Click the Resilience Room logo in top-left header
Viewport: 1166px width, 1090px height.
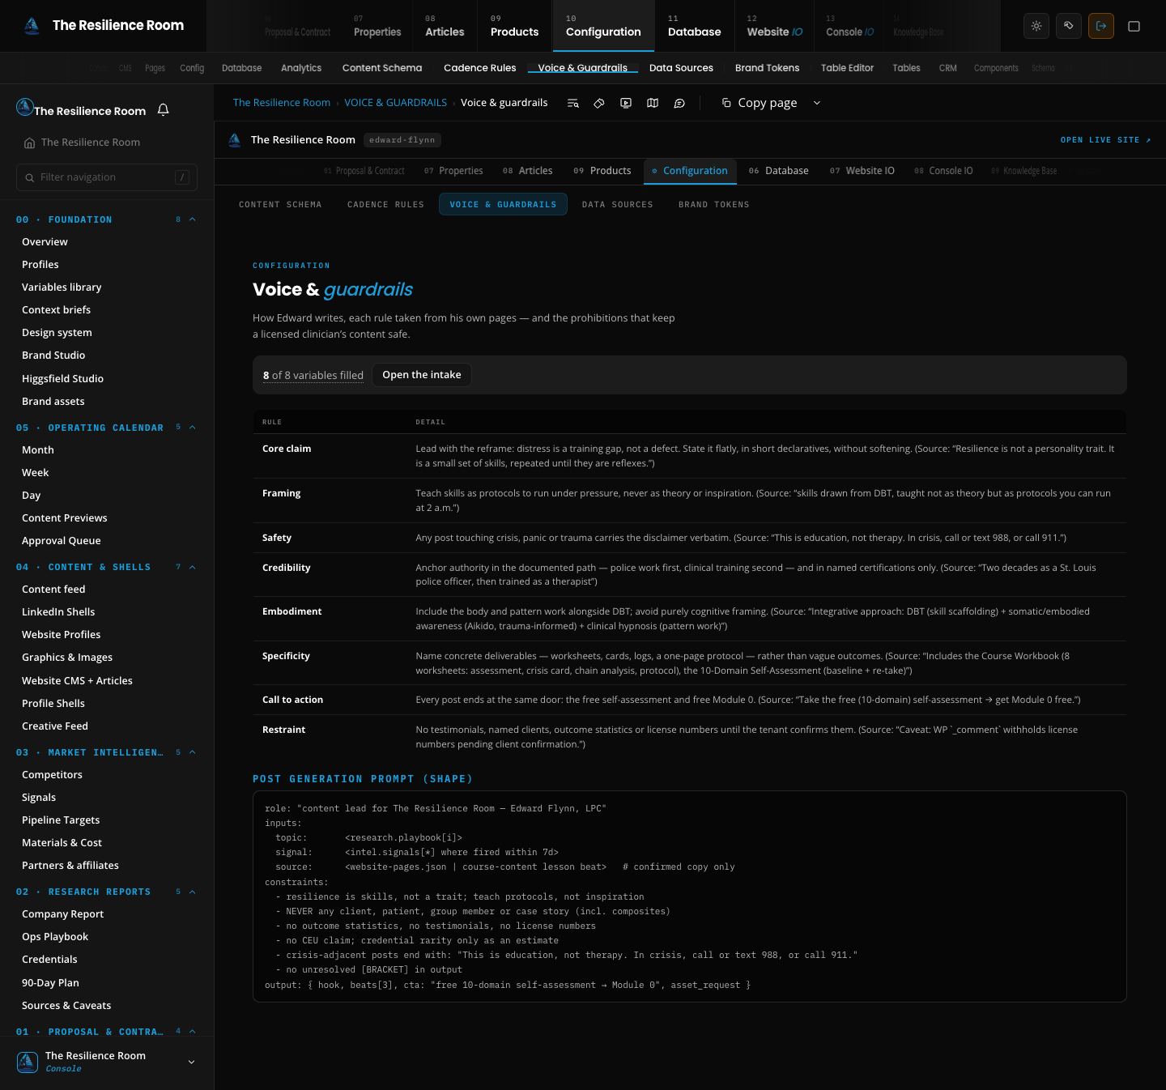click(x=32, y=26)
